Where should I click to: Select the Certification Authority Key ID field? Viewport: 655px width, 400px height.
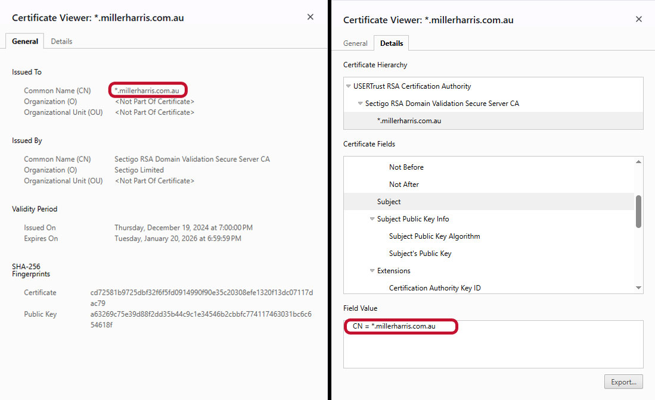tap(435, 287)
